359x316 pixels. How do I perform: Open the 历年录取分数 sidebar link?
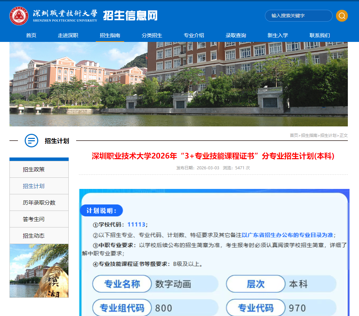(39, 202)
